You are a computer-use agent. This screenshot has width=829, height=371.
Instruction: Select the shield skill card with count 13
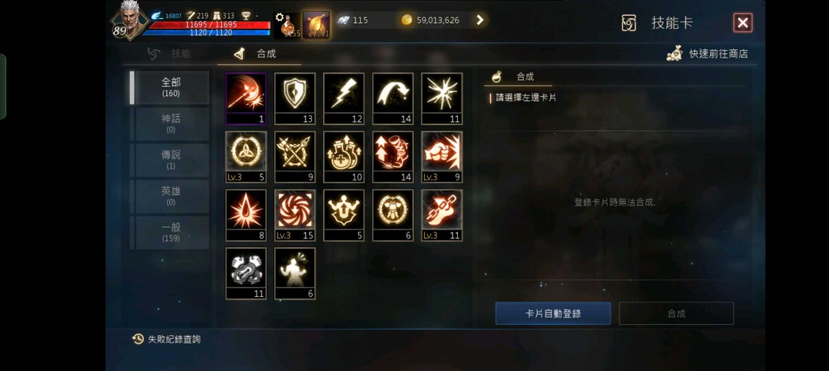pos(295,98)
